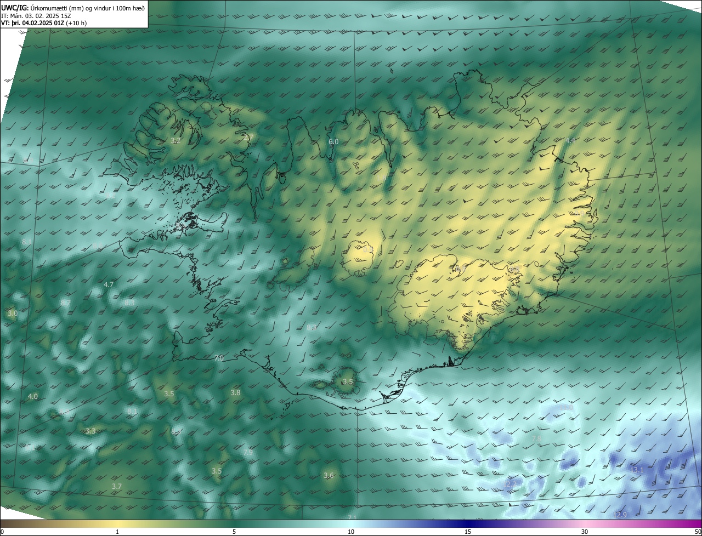The width and height of the screenshot is (702, 536).
Task: Select the 6.0 value label on the map
Action: (333, 142)
